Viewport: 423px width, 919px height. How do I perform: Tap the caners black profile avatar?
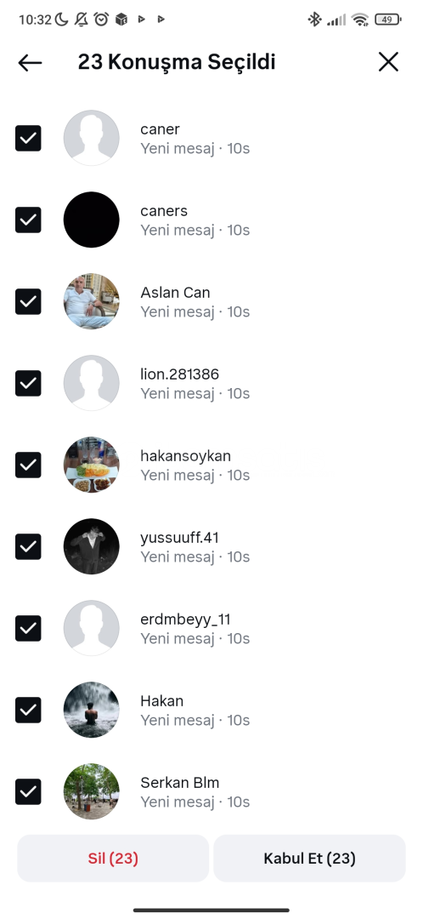[x=91, y=220]
